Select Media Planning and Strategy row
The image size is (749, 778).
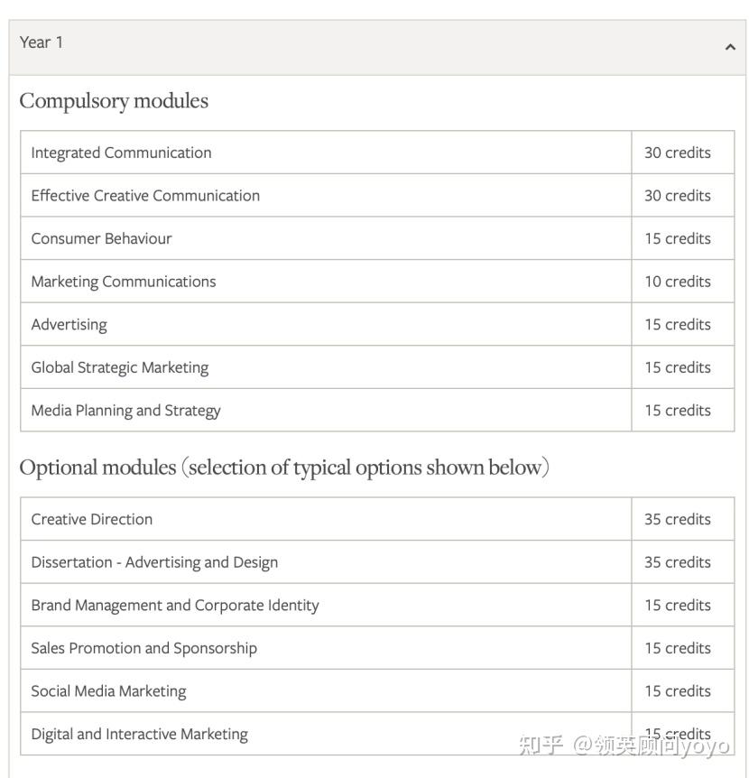click(125, 411)
